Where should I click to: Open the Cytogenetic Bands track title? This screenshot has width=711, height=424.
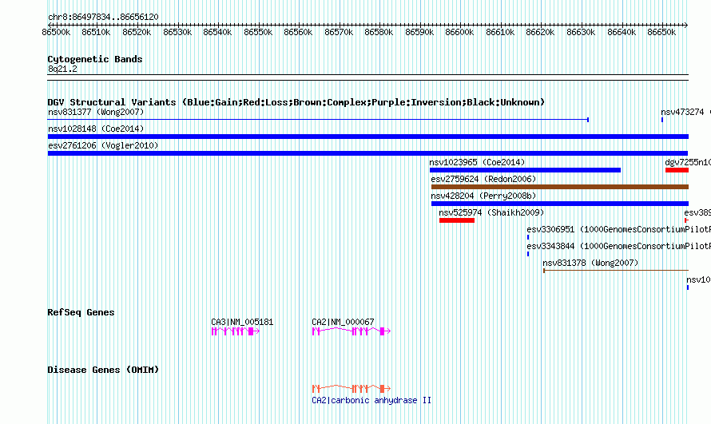[95, 59]
